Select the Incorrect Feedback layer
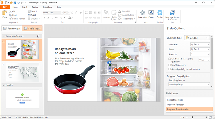The height and width of the screenshot is (119, 215). coord(189,105)
